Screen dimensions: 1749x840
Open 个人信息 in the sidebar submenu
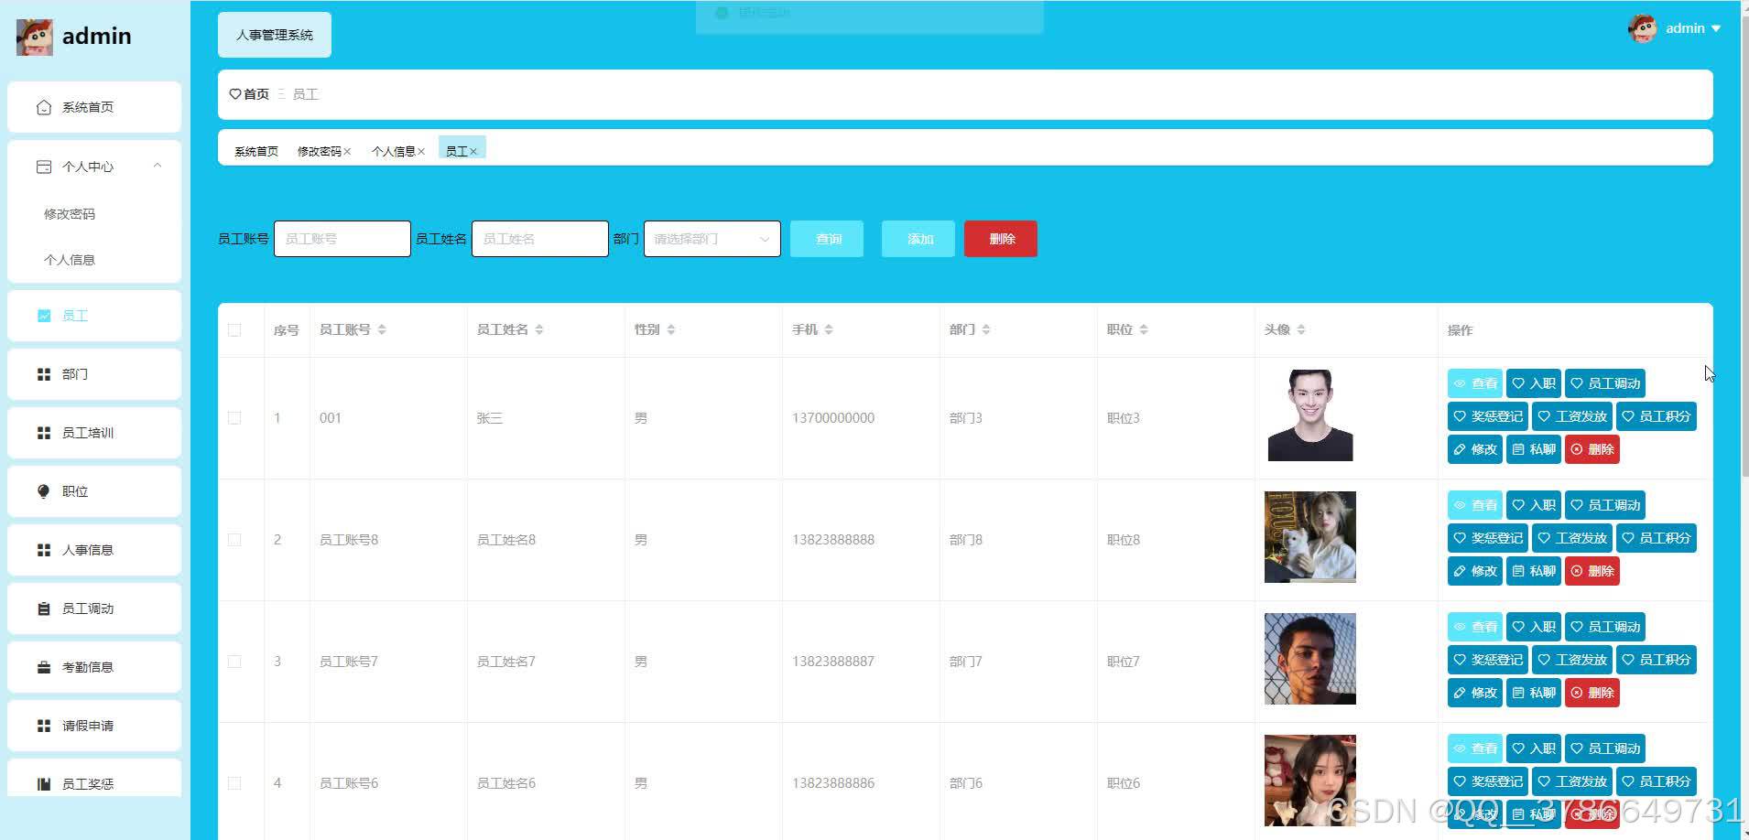pyautogui.click(x=70, y=260)
